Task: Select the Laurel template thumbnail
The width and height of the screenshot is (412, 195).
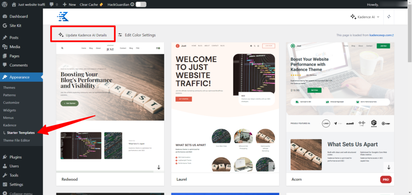Action: (x=225, y=108)
